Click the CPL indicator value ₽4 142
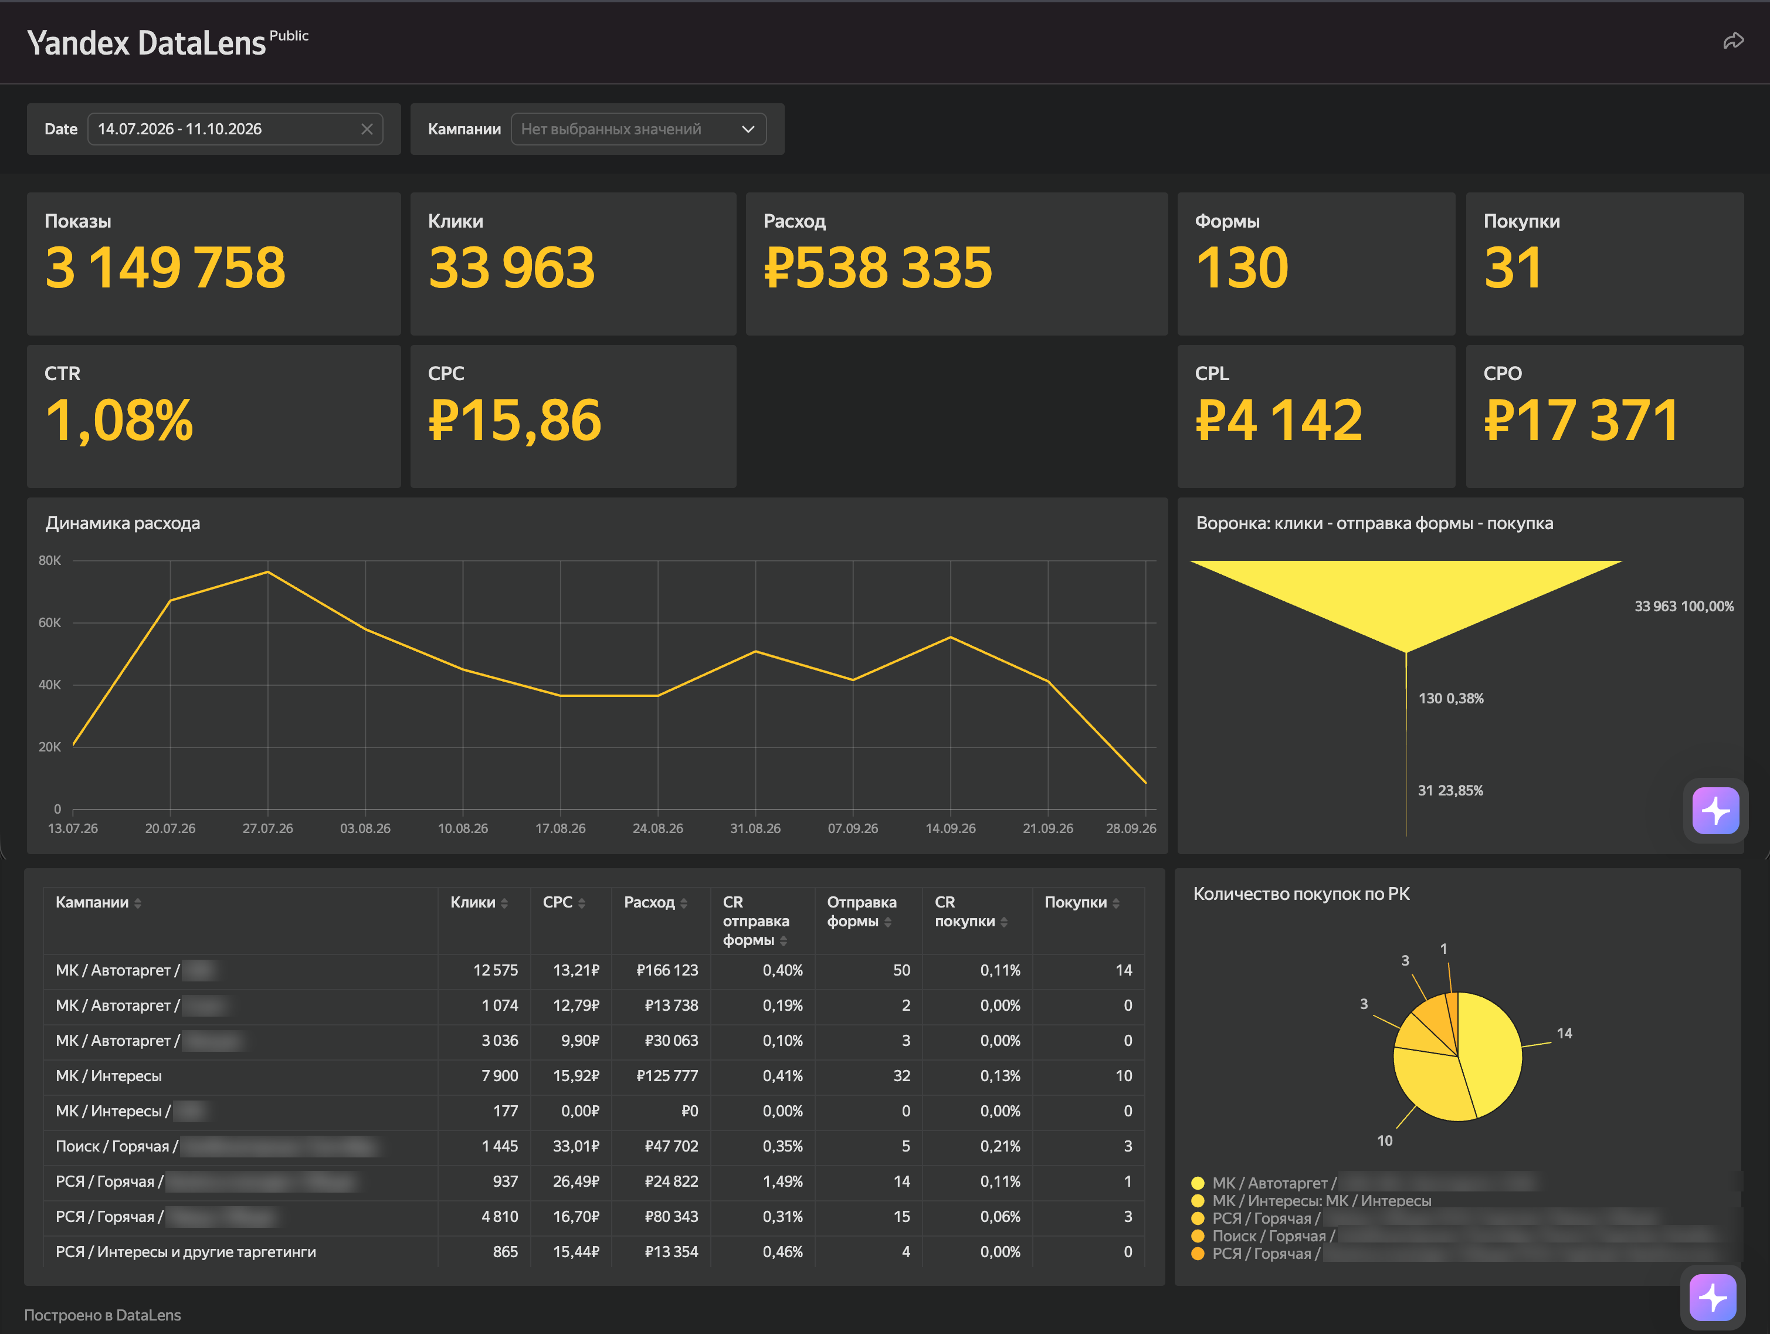Image resolution: width=1770 pixels, height=1334 pixels. click(1279, 420)
